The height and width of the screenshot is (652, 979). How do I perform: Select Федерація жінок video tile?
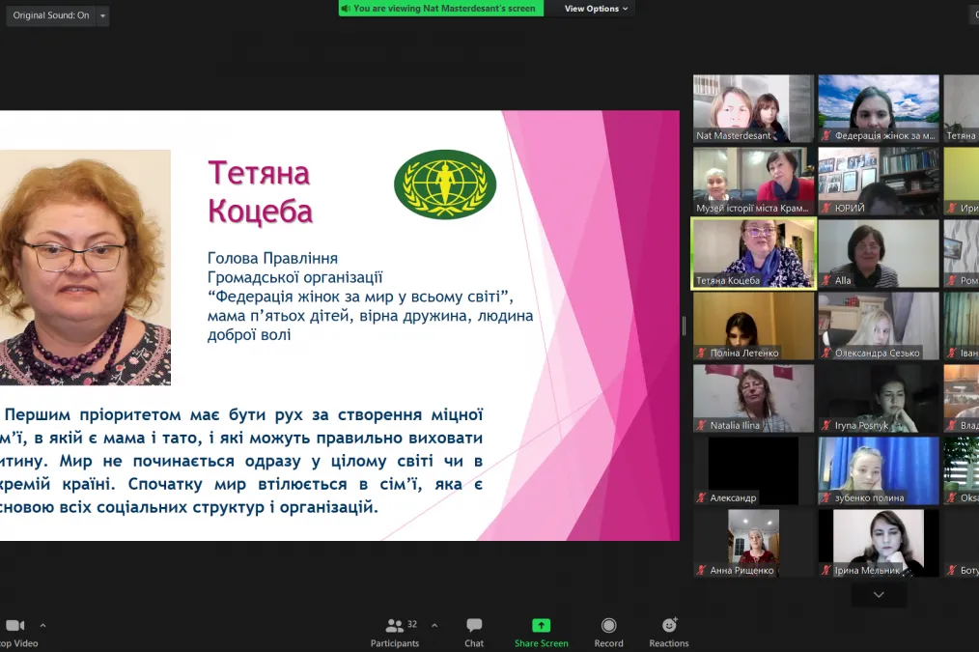pyautogui.click(x=879, y=108)
